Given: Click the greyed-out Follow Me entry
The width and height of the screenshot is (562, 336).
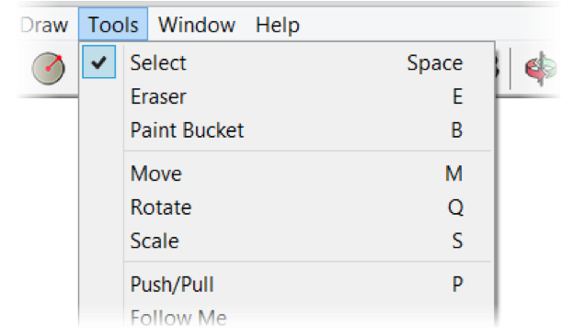Looking at the screenshot, I should tap(287, 318).
